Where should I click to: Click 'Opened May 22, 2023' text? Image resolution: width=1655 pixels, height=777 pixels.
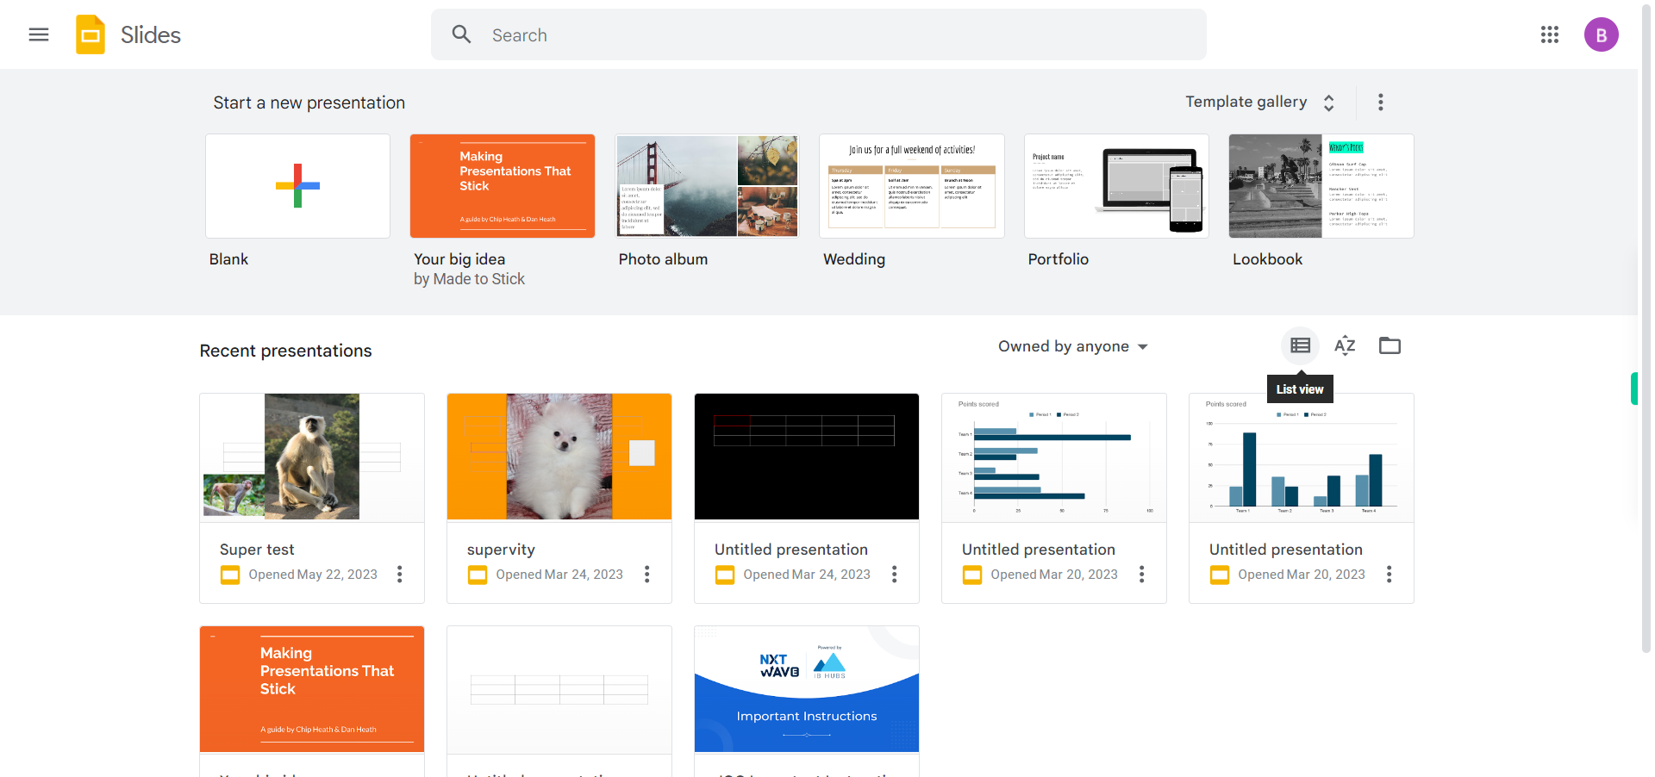pyautogui.click(x=313, y=575)
